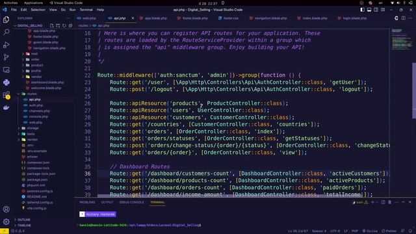Open the Selection menu
The width and height of the screenshot is (416, 234).
tap(38, 10)
